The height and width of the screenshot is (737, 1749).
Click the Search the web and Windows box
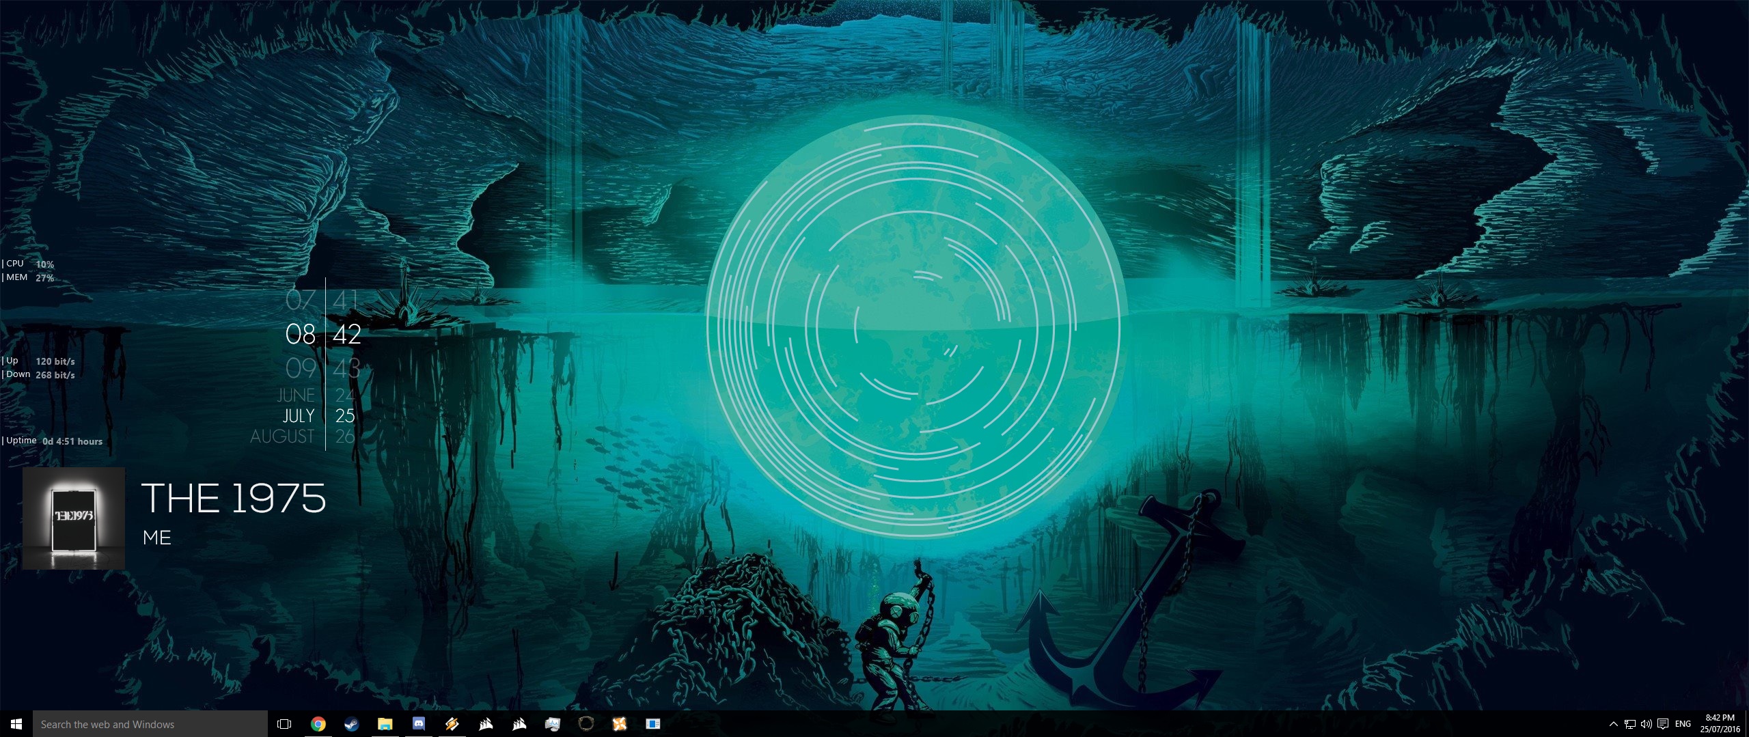(x=150, y=724)
